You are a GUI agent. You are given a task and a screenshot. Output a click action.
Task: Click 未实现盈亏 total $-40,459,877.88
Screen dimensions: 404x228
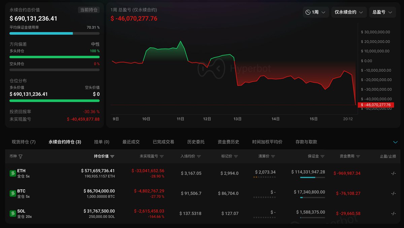[x=83, y=119]
